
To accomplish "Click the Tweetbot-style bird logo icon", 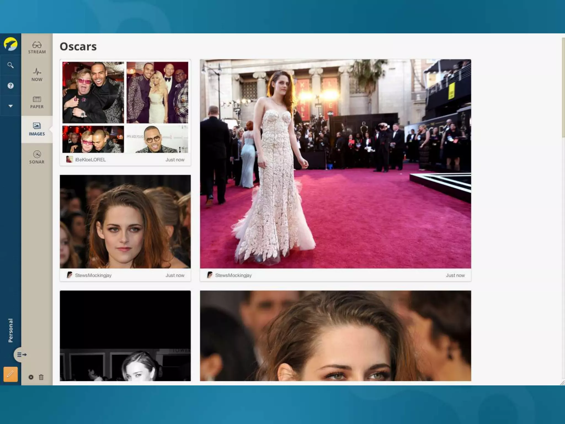I will click(10, 44).
